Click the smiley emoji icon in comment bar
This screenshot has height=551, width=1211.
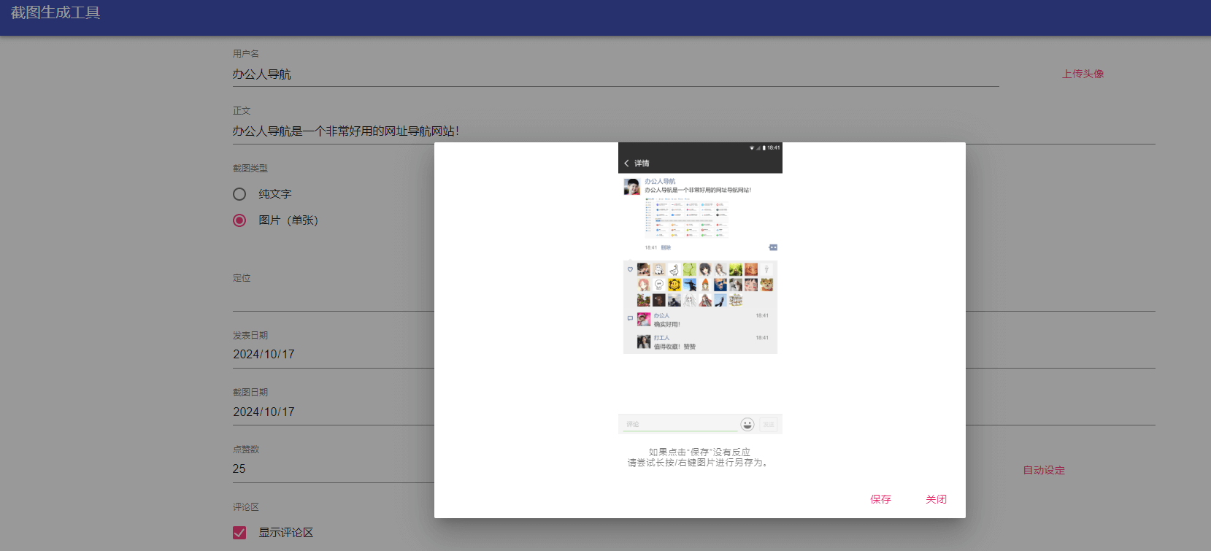point(747,424)
